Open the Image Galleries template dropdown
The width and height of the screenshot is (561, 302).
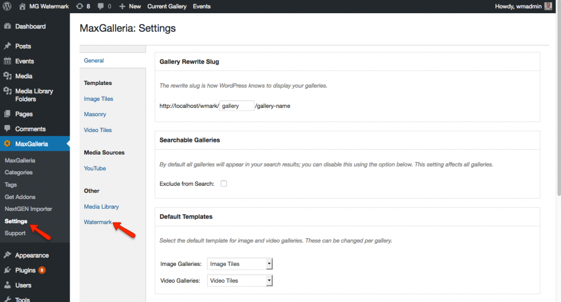coord(240,264)
